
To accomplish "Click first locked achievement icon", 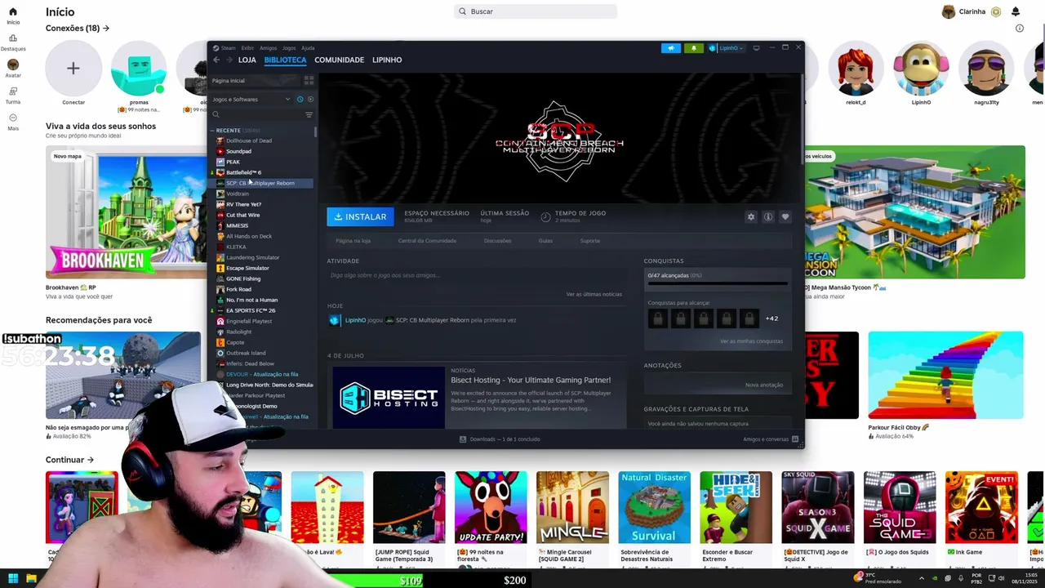I will (656, 318).
